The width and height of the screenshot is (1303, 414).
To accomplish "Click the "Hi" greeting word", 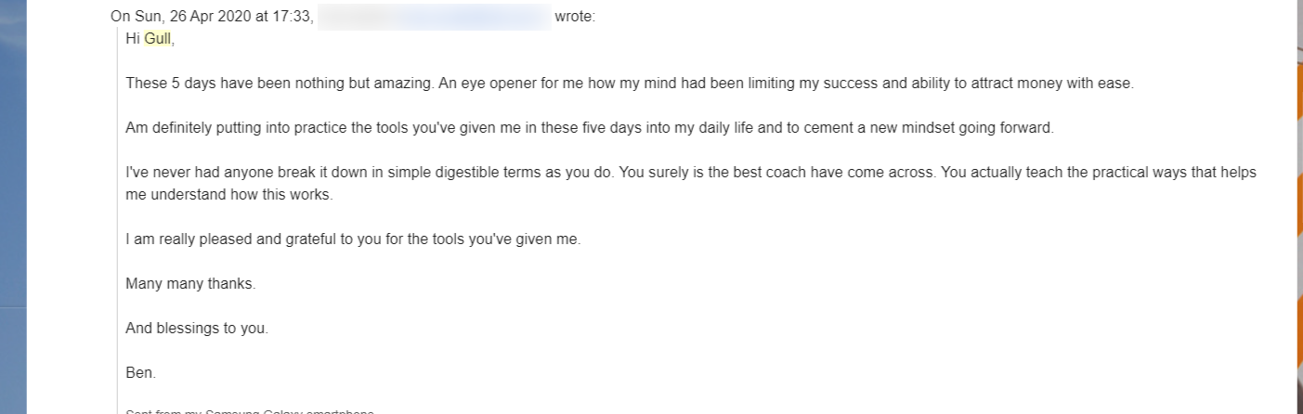I will (133, 39).
